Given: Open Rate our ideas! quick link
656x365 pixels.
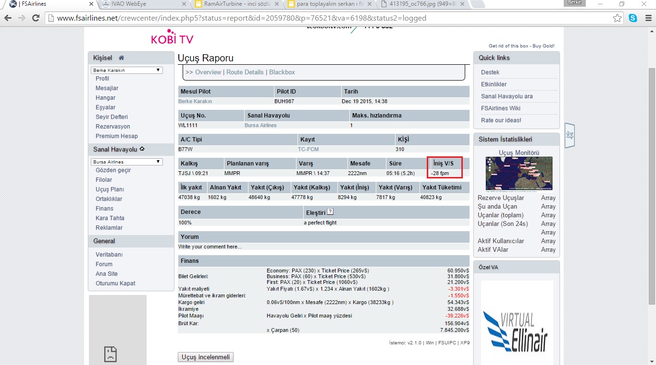Looking at the screenshot, I should point(501,120).
